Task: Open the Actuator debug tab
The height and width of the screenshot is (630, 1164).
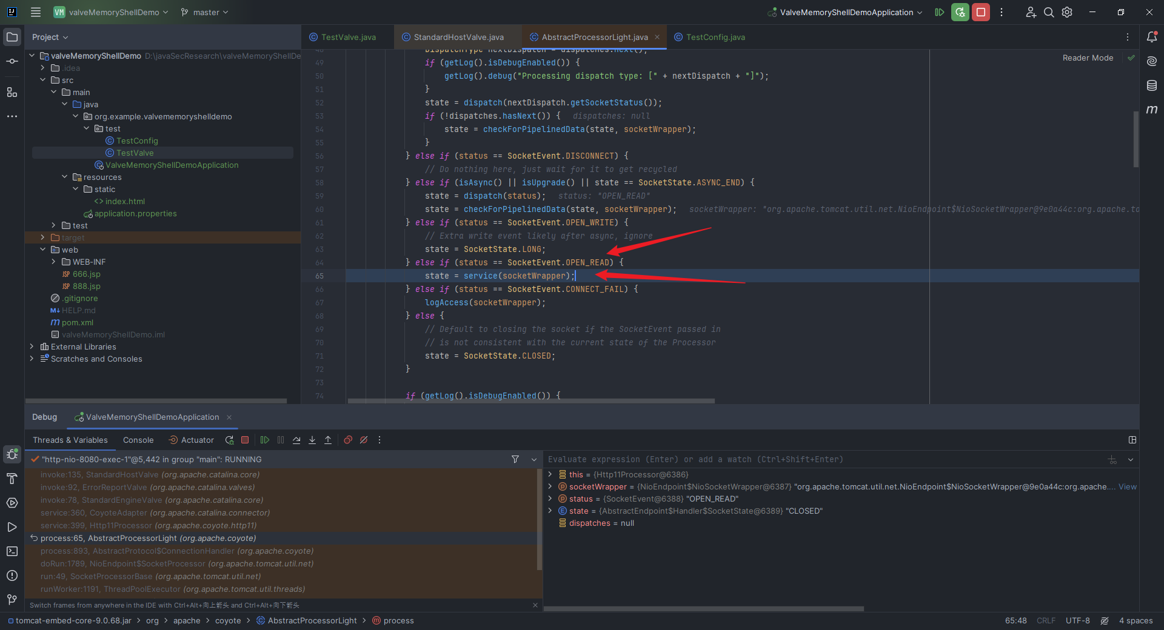Action: point(191,440)
